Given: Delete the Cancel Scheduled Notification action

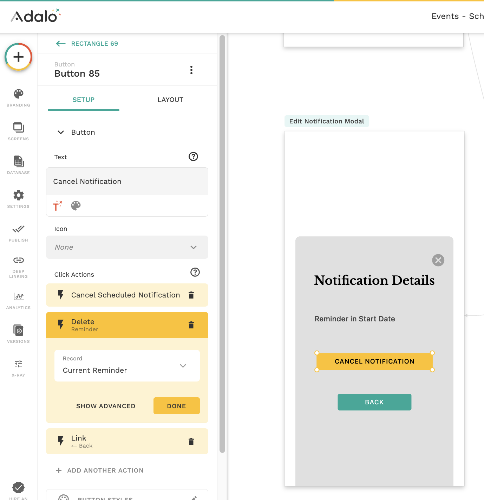Looking at the screenshot, I should 191,295.
